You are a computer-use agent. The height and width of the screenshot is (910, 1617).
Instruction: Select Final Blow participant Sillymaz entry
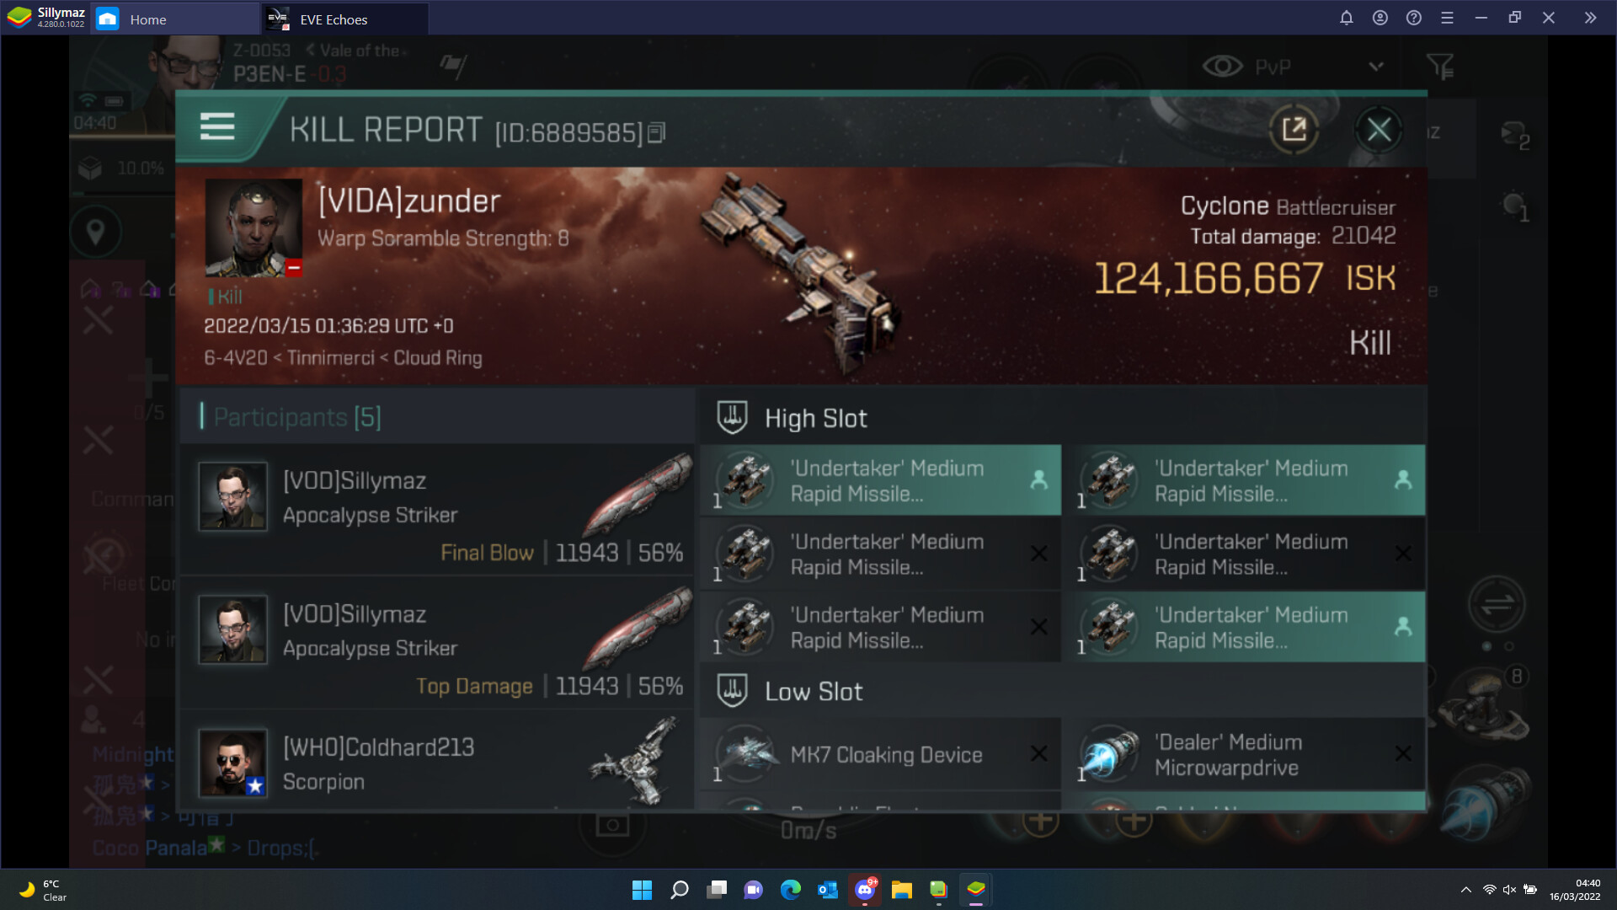[x=436, y=510]
